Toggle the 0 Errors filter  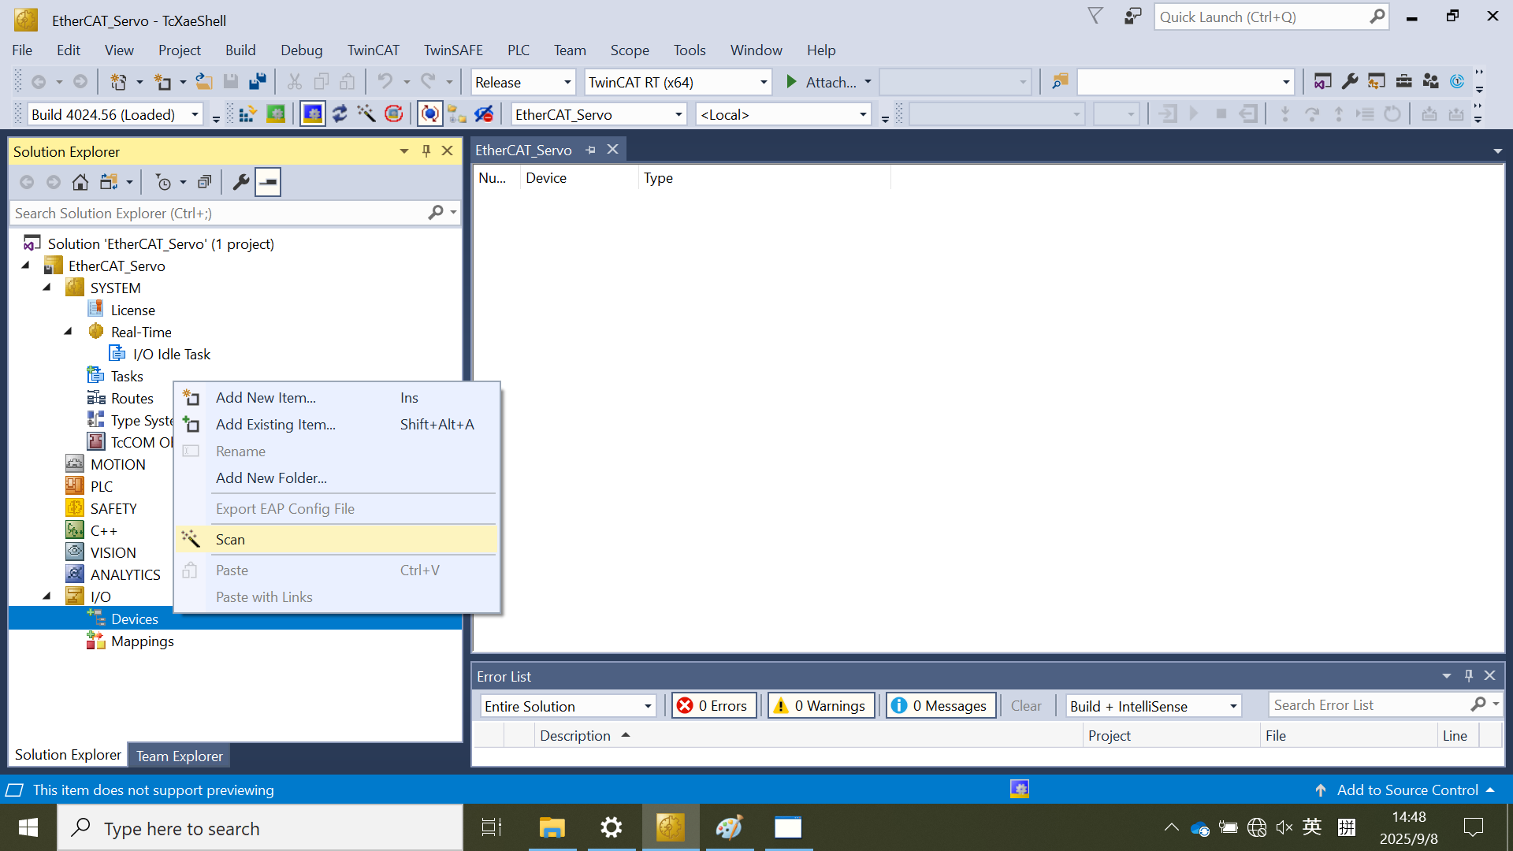tap(714, 706)
